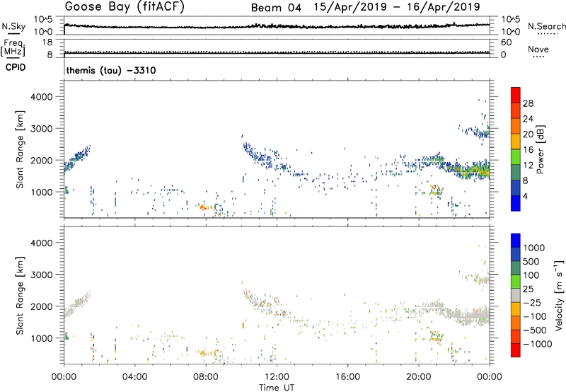566x392 pixels.
Task: Click the gray segment of the velocity colorbar
Action: click(516, 295)
